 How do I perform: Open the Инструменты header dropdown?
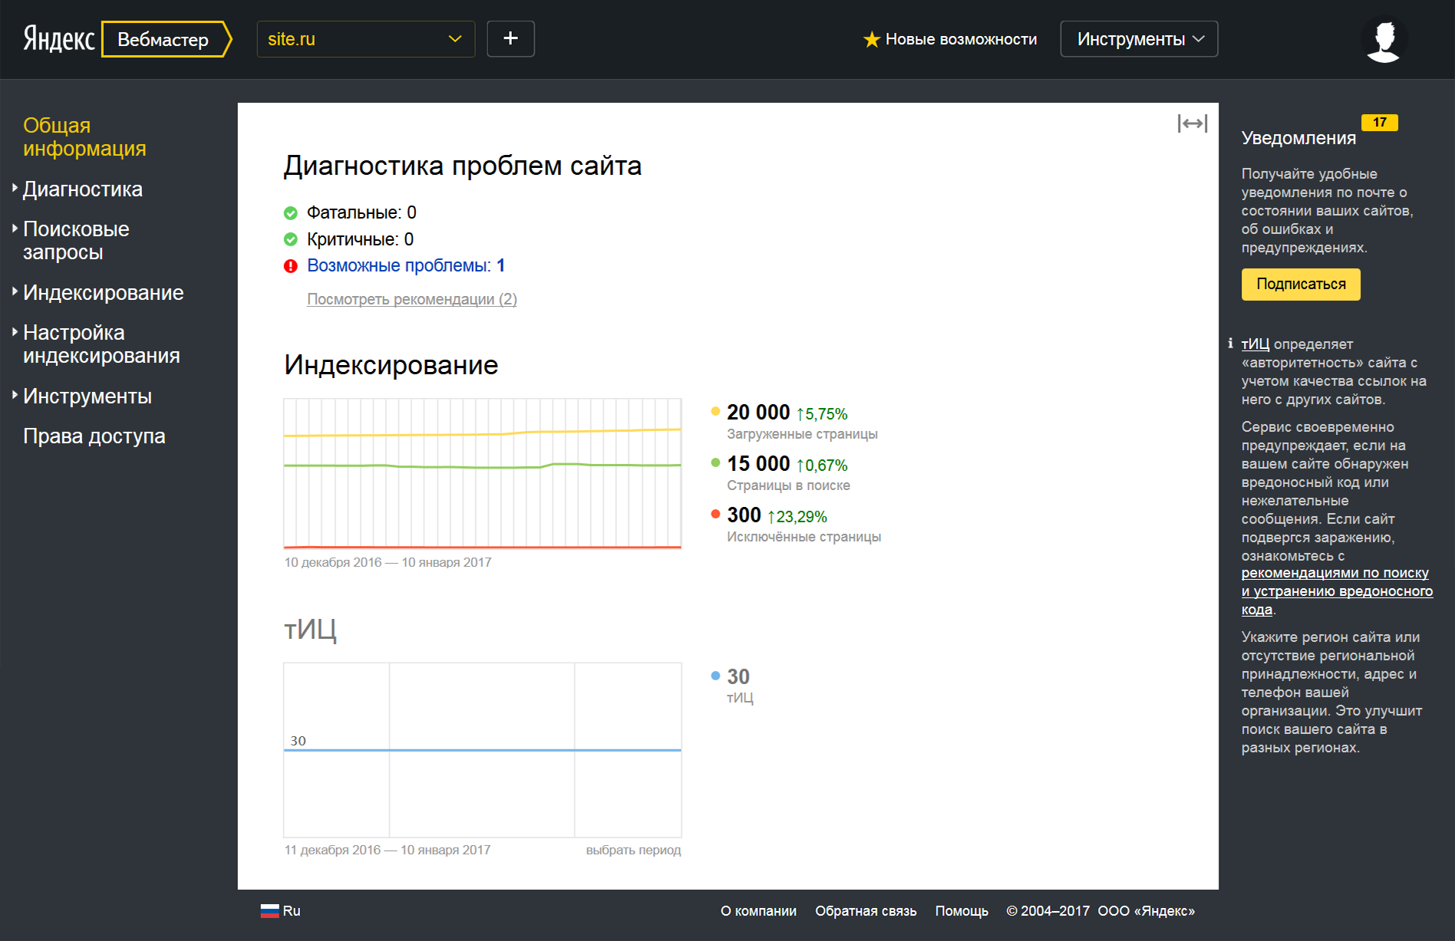pos(1139,39)
